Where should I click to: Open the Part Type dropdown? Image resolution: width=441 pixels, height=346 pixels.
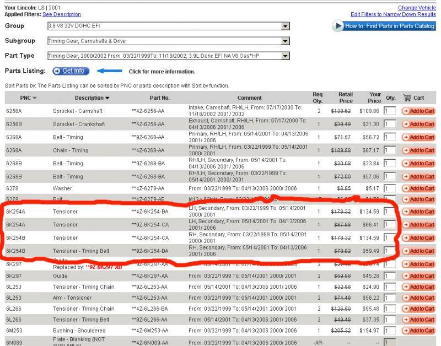(285, 56)
